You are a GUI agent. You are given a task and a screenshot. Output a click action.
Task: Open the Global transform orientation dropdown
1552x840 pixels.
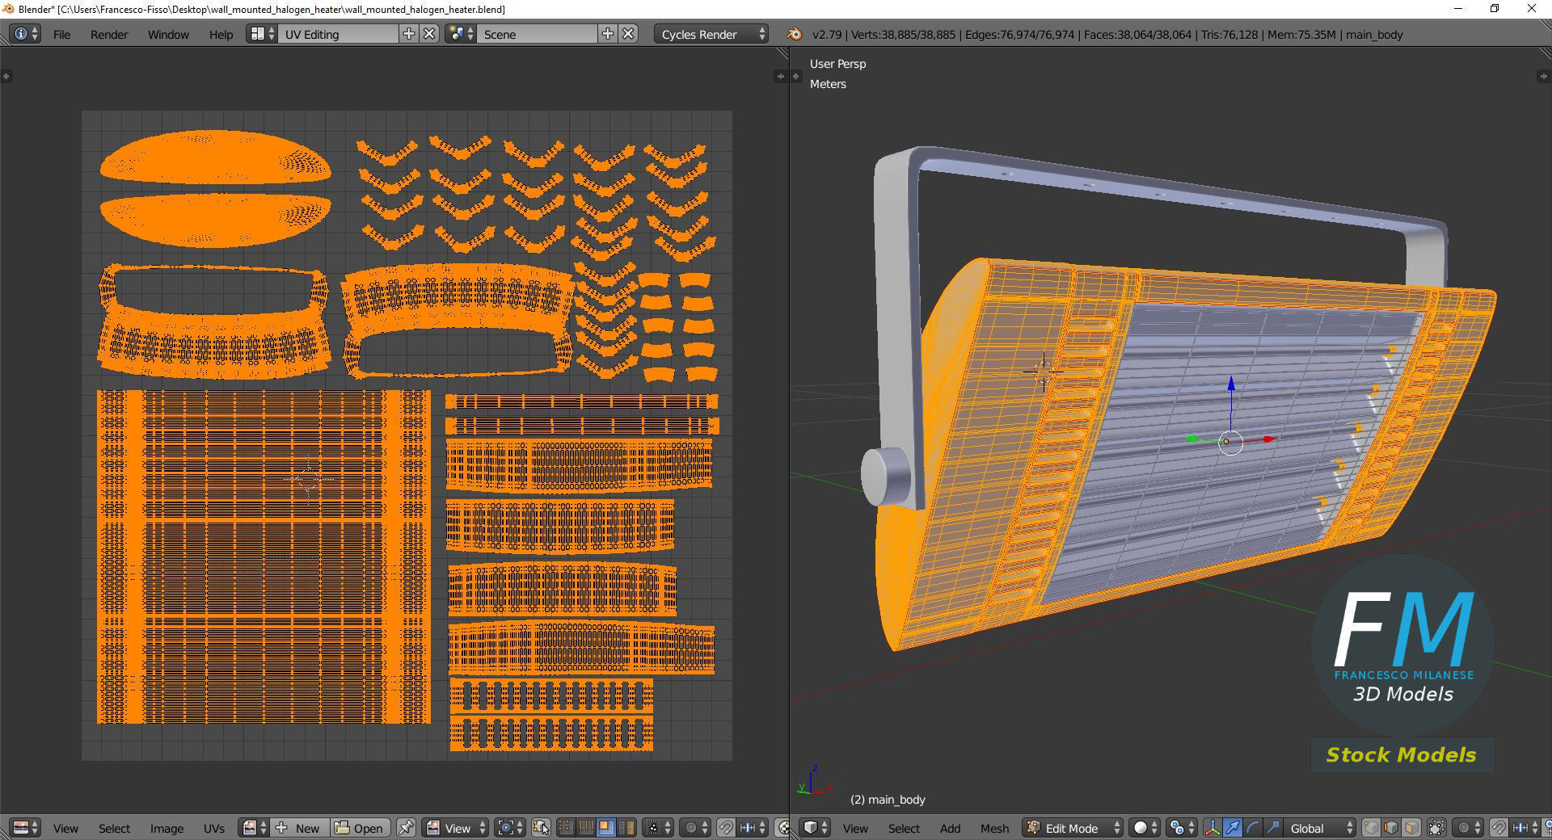(x=1319, y=828)
